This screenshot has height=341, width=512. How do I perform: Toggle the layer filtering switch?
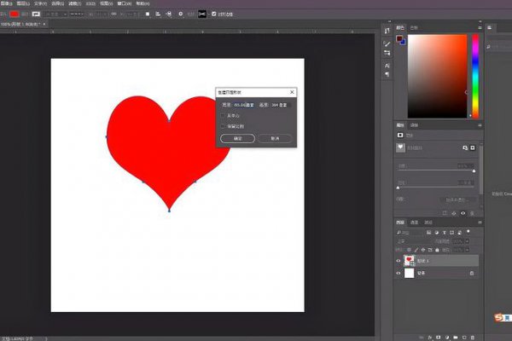point(468,231)
